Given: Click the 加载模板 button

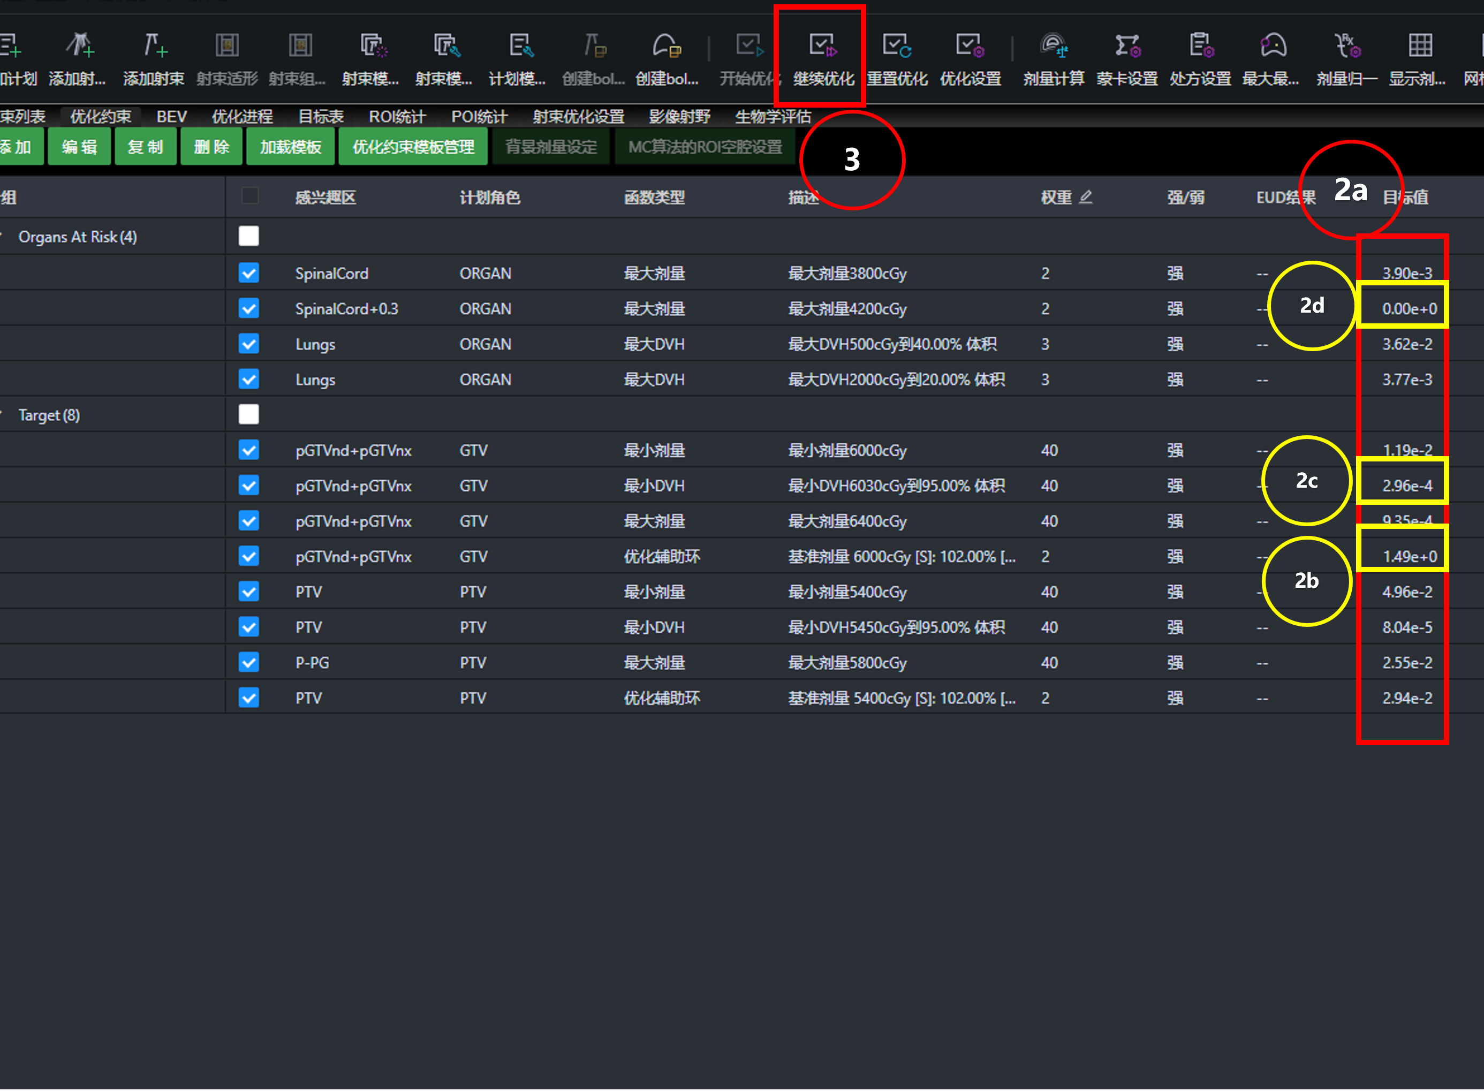Looking at the screenshot, I should [x=291, y=147].
